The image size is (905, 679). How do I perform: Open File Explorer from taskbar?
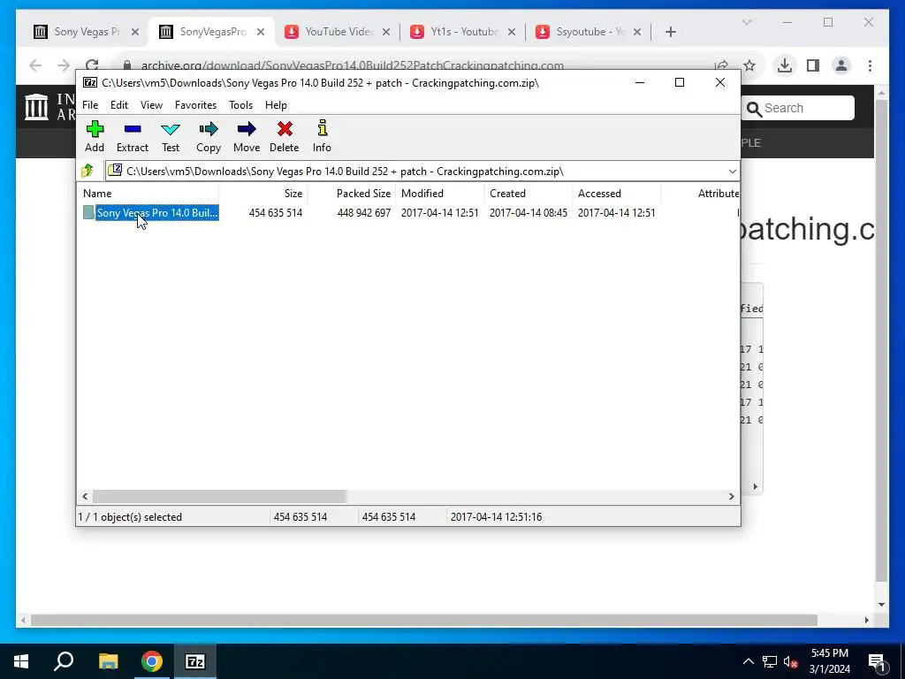click(x=108, y=661)
